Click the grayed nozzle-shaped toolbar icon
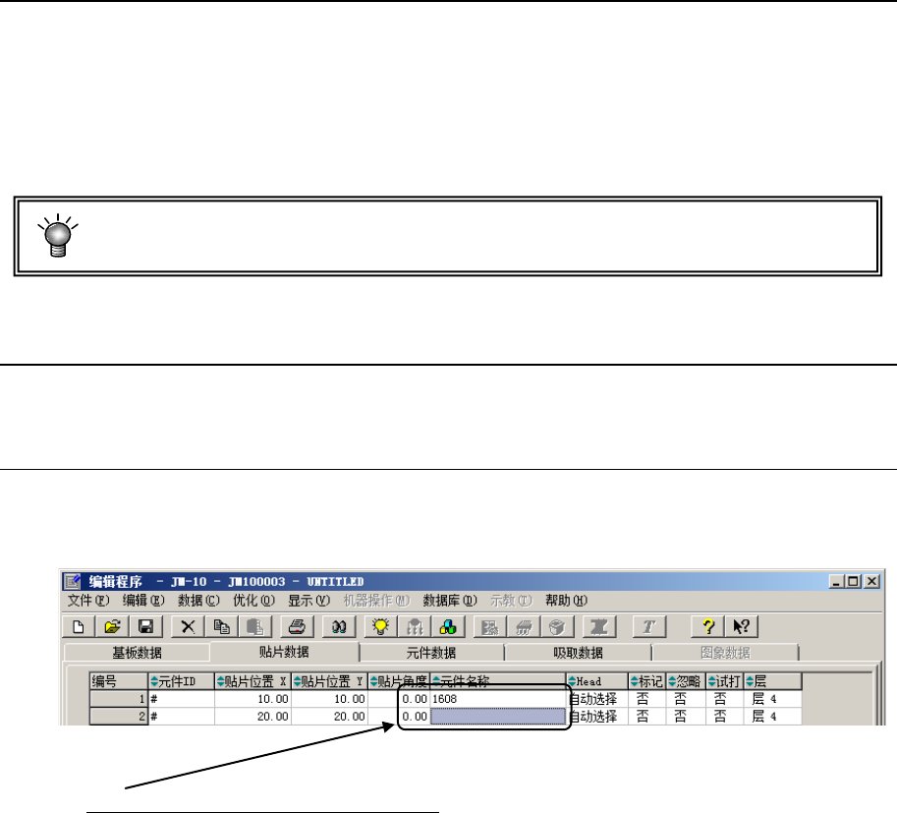The height and width of the screenshot is (813, 897). pyautogui.click(x=599, y=627)
